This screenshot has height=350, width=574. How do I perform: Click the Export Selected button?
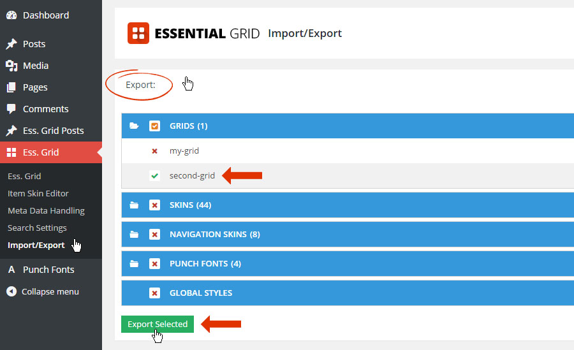click(x=158, y=324)
